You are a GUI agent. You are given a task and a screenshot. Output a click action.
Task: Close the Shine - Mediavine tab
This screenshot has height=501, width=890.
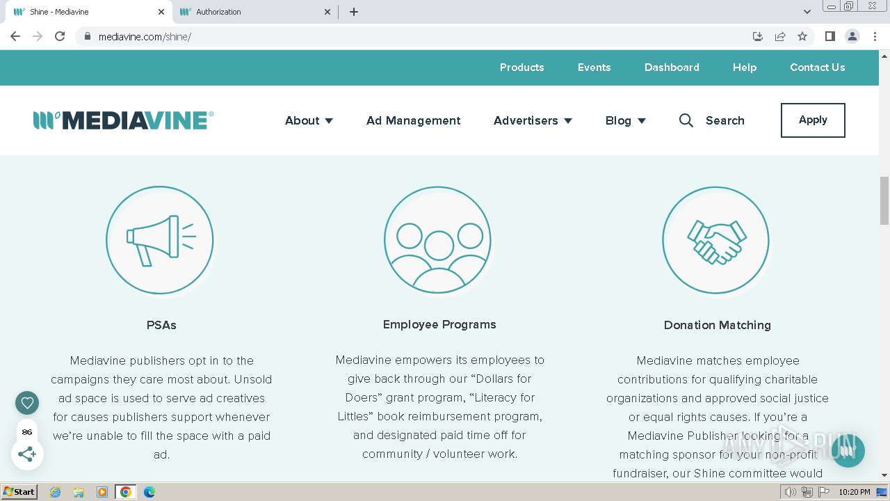161,12
